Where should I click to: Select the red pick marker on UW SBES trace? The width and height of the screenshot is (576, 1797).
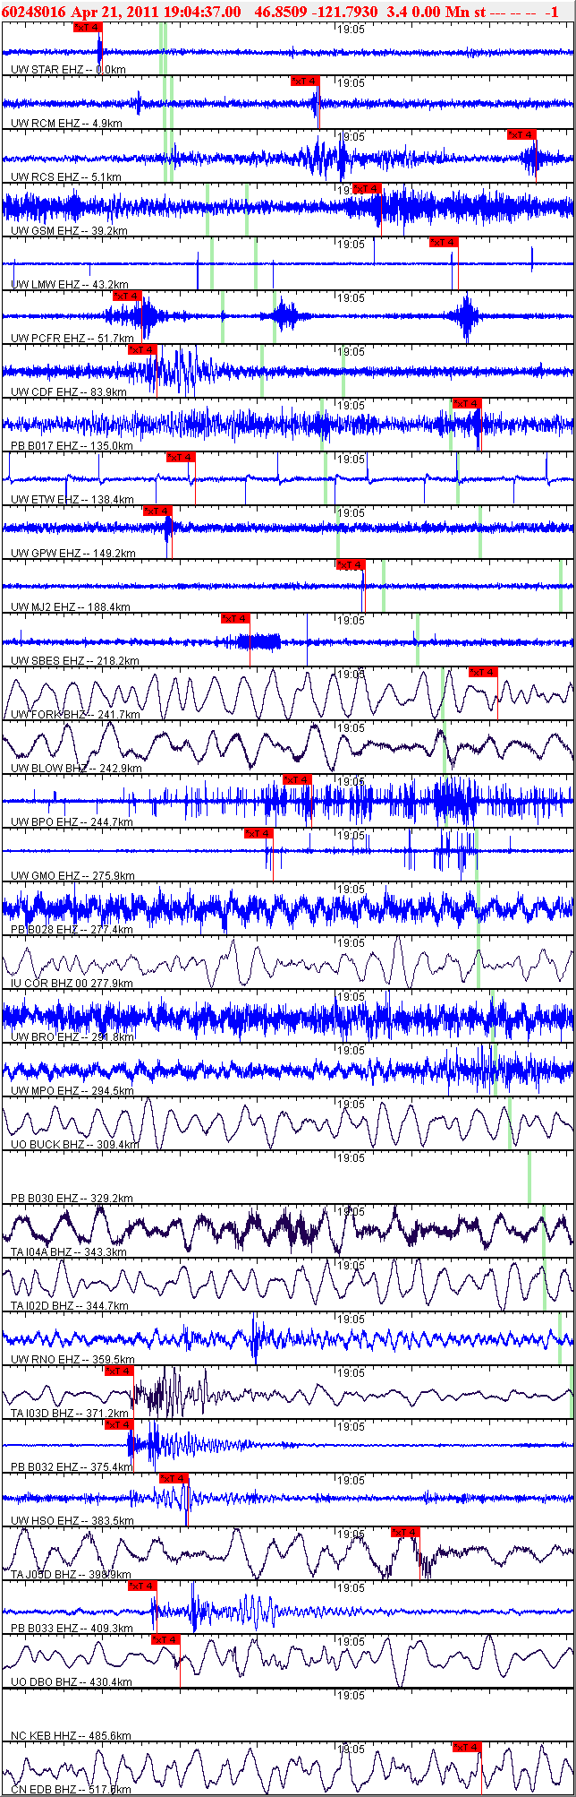pyautogui.click(x=235, y=619)
